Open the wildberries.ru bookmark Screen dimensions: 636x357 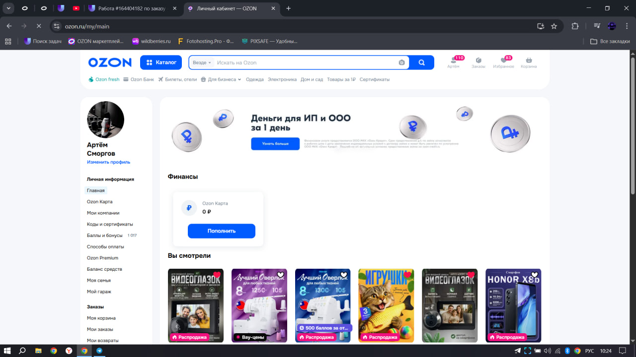click(151, 41)
